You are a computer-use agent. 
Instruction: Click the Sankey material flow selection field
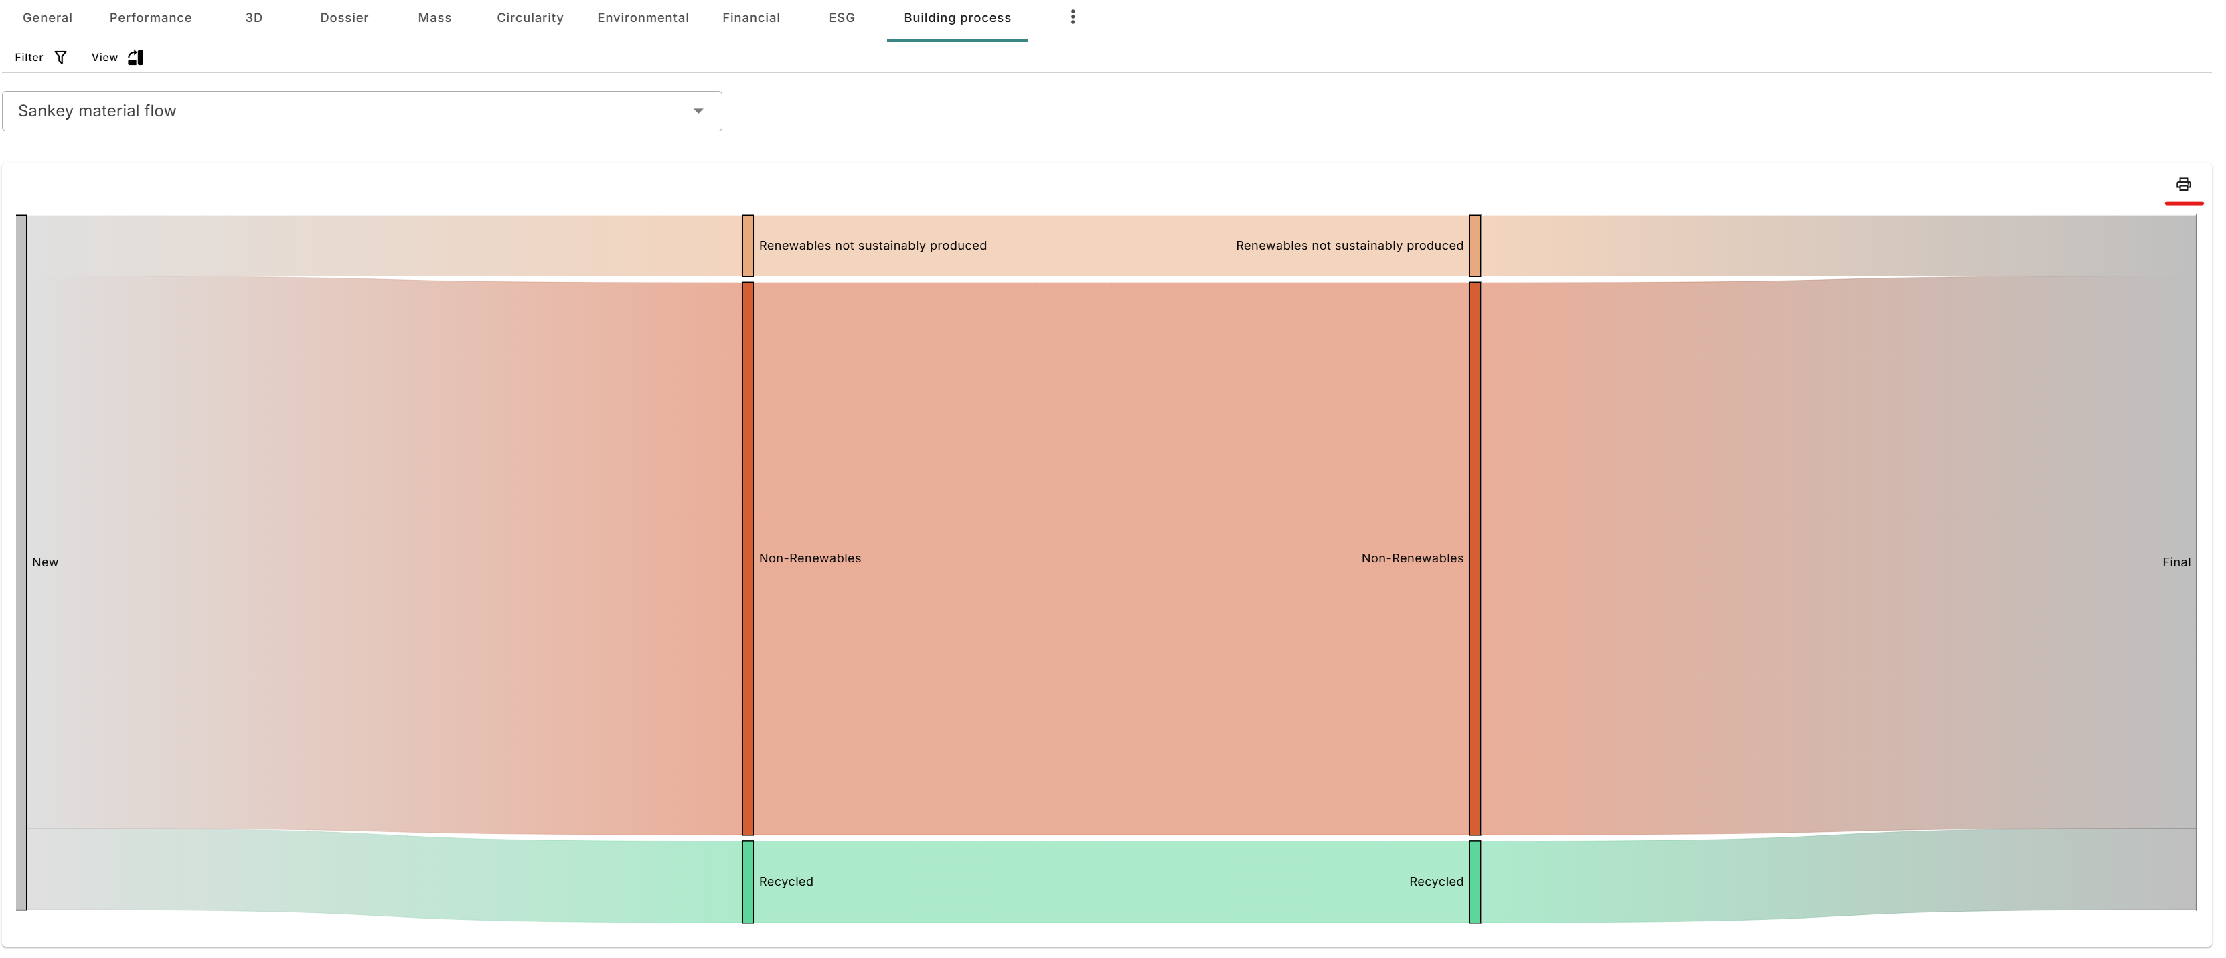(x=362, y=111)
